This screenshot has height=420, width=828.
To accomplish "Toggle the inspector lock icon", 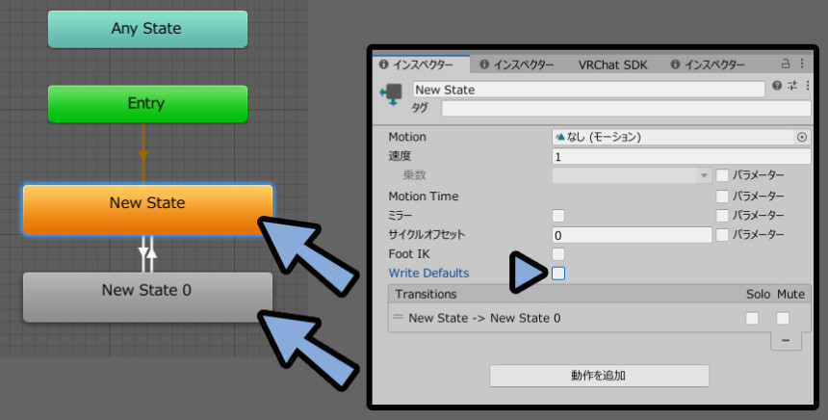I will pyautogui.click(x=786, y=64).
